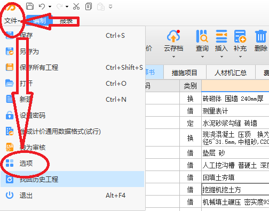
Task: Choose 生成计价通用数据格式(试行) entry
Action: click(72, 132)
